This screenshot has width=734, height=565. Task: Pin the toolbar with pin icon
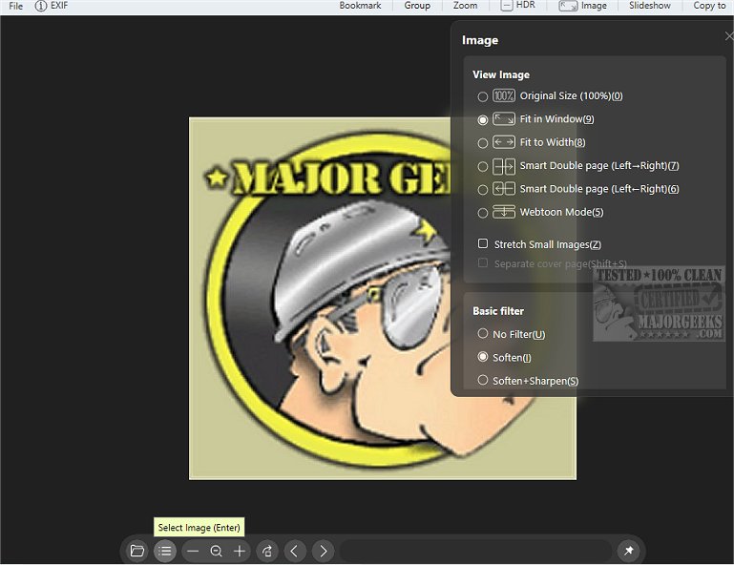pos(629,551)
